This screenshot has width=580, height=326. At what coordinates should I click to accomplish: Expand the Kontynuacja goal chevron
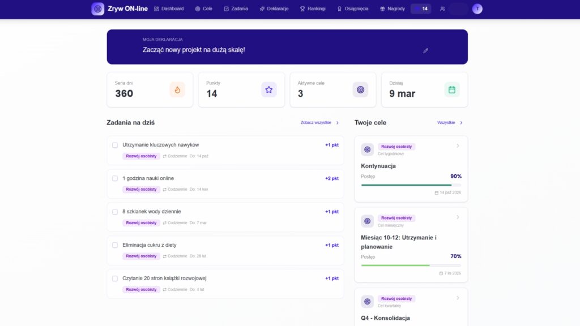(458, 146)
